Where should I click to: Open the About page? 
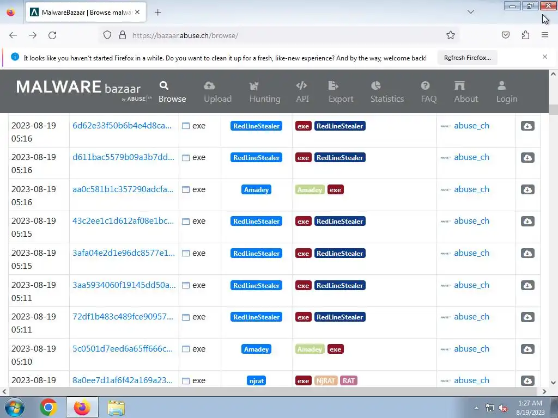click(466, 92)
